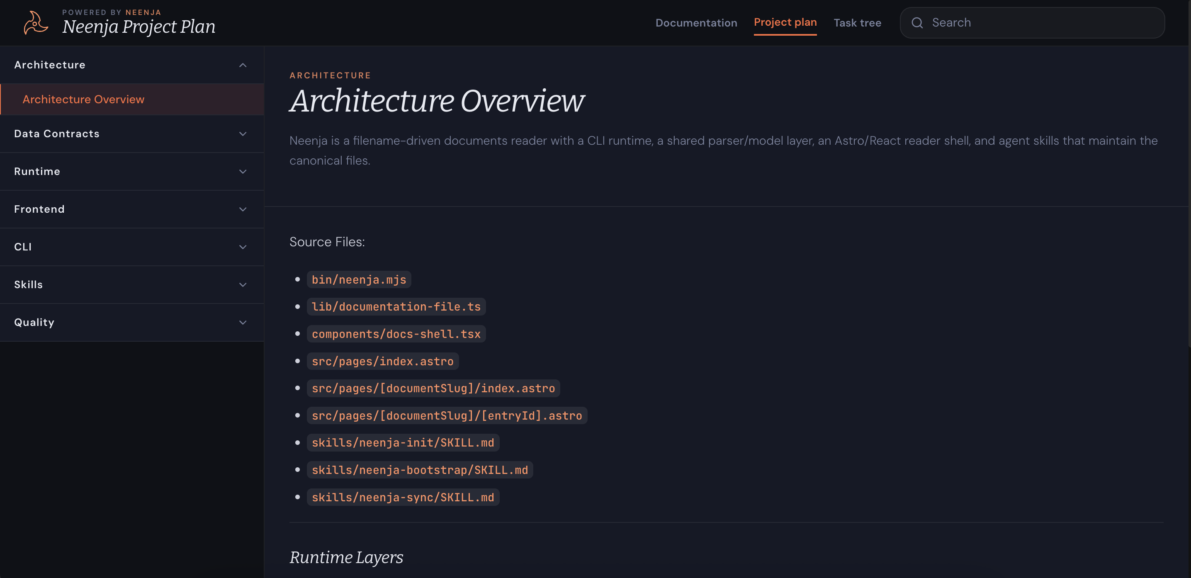
Task: Click the search magnifier icon
Action: [x=917, y=23]
